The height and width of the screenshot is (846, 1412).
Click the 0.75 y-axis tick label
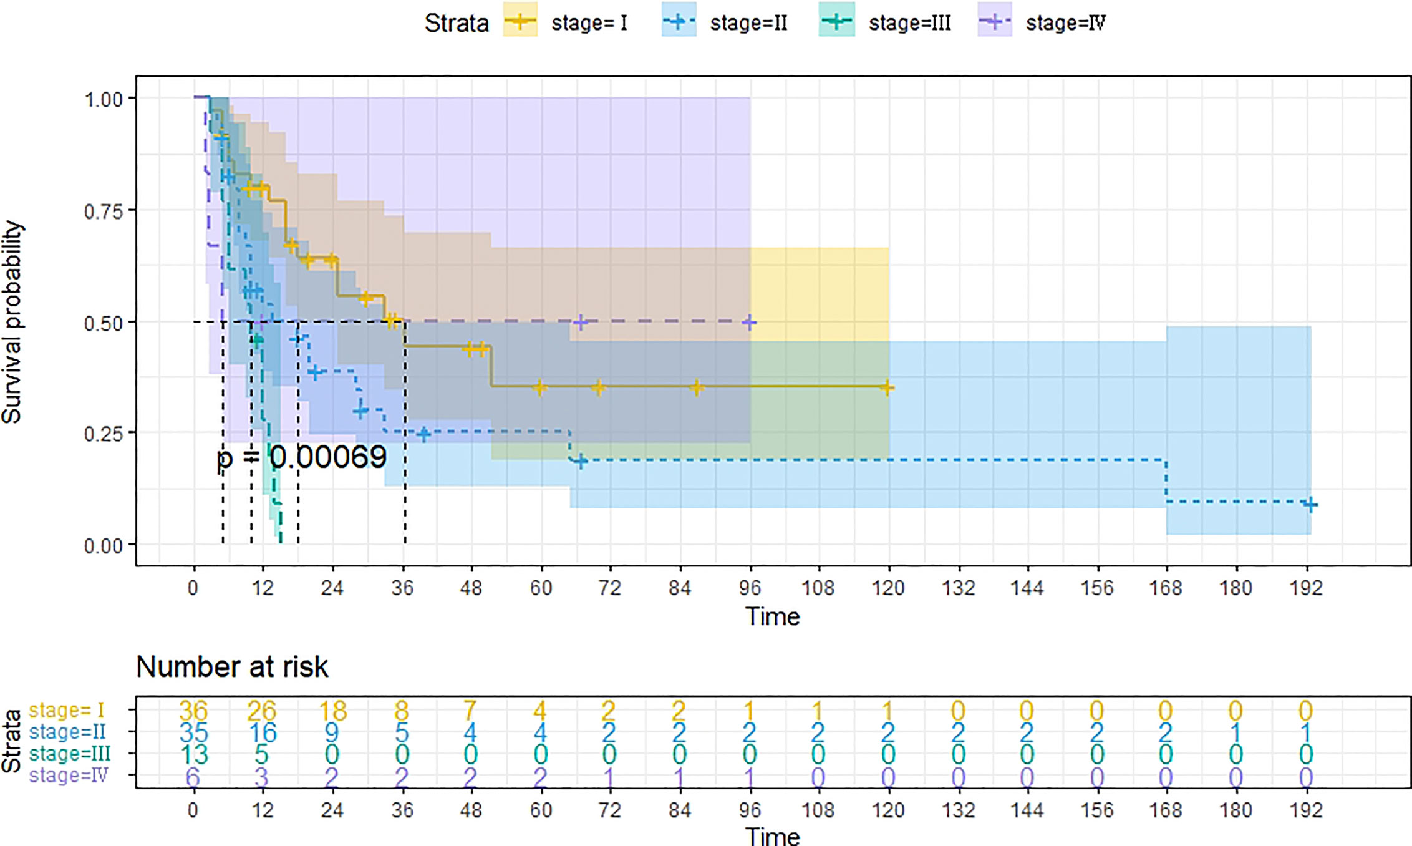103,211
